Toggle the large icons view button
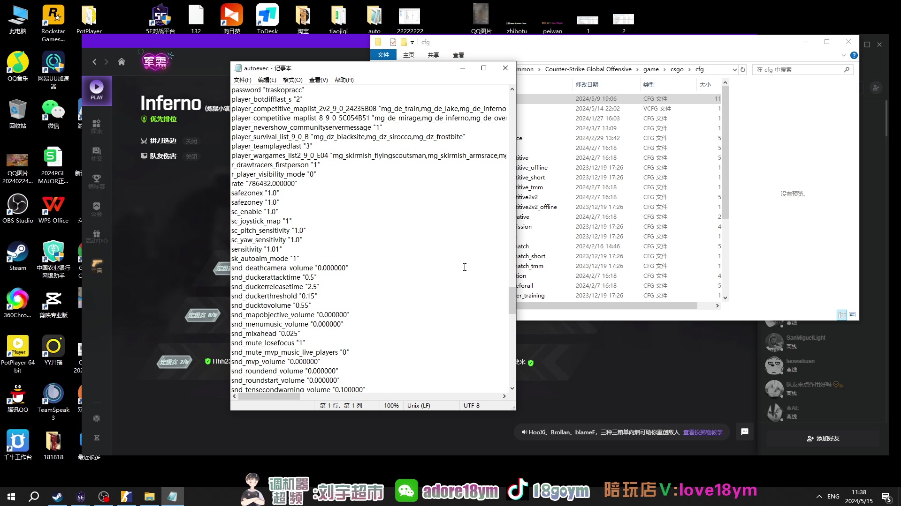This screenshot has height=506, width=901. pyautogui.click(x=852, y=315)
